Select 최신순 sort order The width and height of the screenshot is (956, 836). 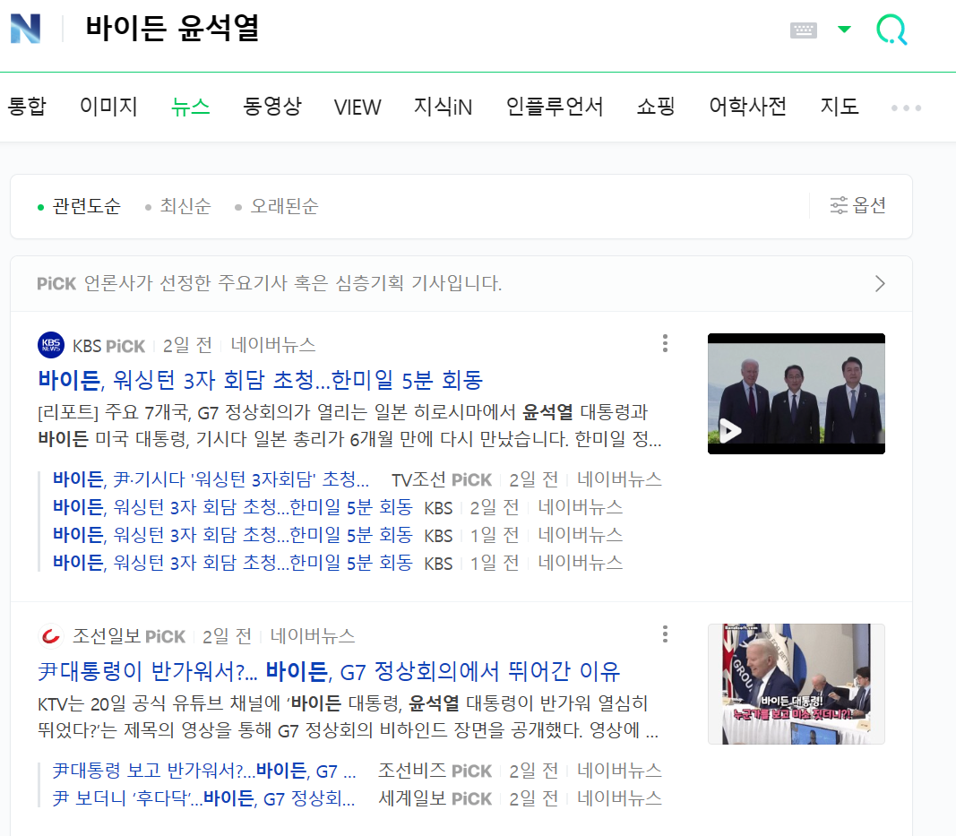point(178,206)
